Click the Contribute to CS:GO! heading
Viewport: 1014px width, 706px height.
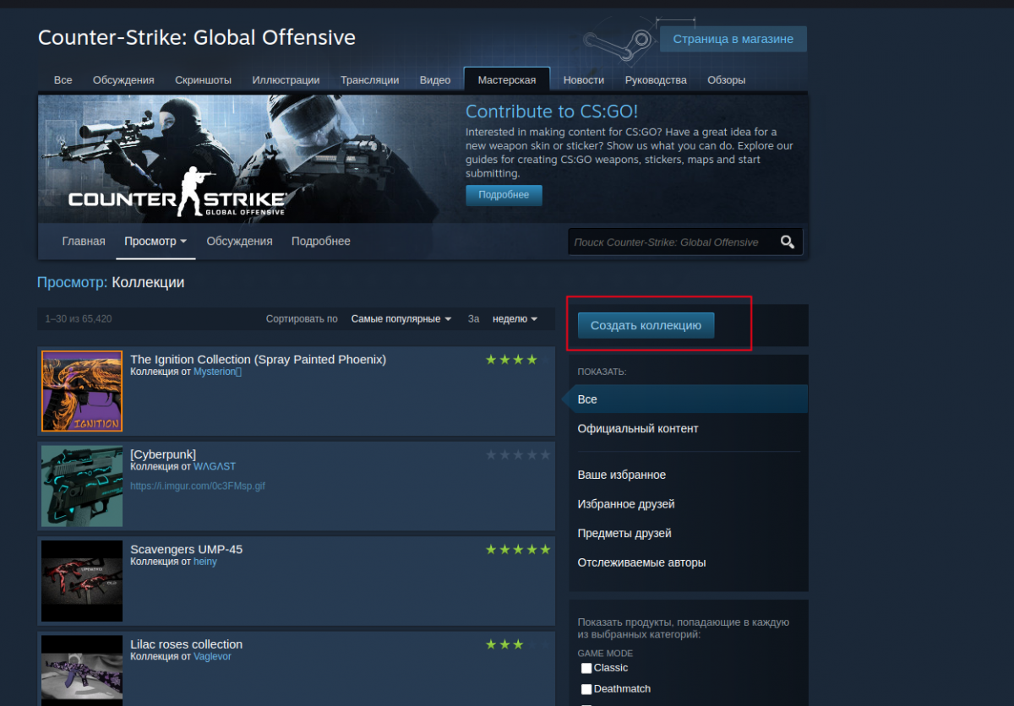coord(552,111)
